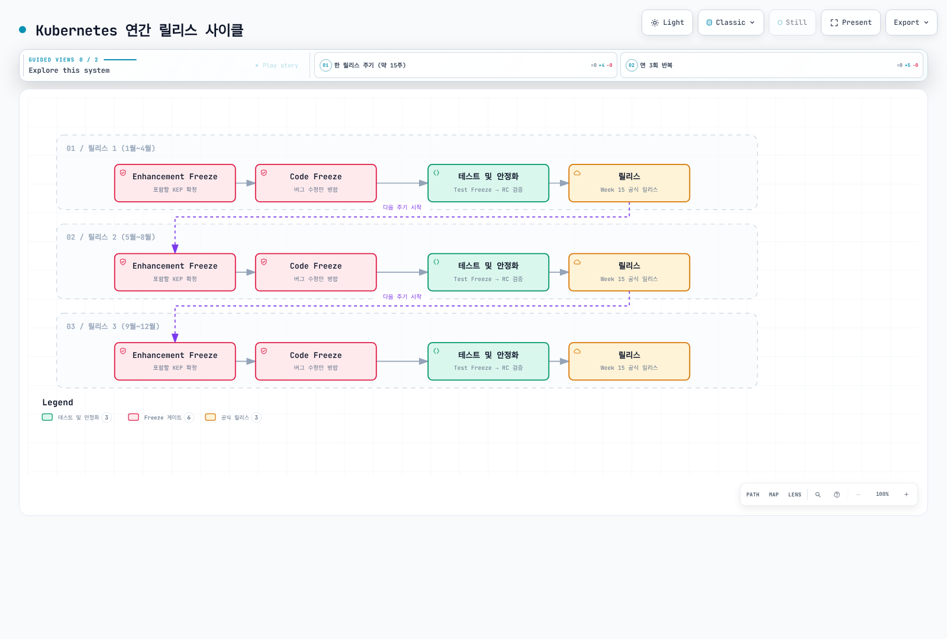Click shield icon on 릴리스 1 Code Freeze
The width and height of the screenshot is (947, 639).
264,173
